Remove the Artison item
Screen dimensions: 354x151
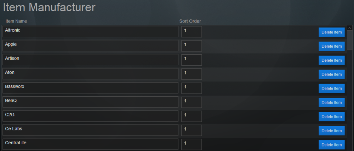pyautogui.click(x=331, y=60)
